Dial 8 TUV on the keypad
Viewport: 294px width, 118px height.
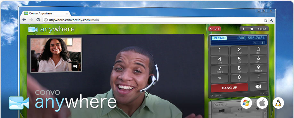coord(239,69)
